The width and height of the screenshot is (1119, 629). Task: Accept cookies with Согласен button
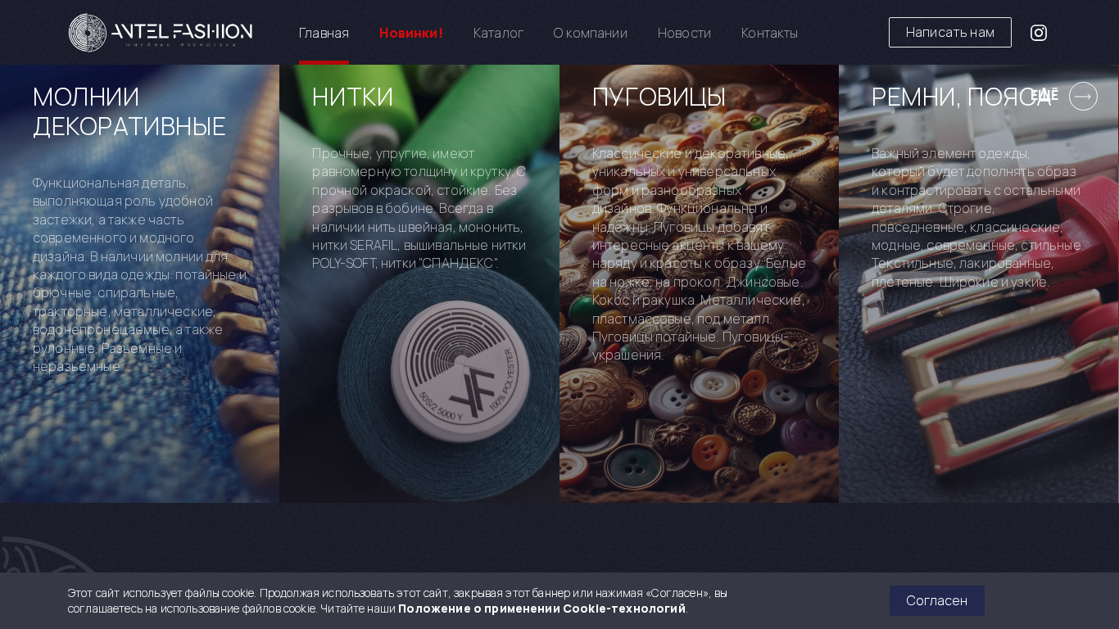[x=937, y=600]
